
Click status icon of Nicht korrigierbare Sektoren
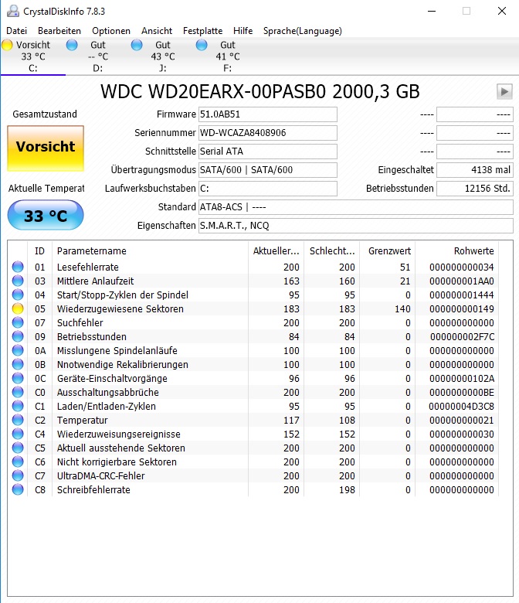18,462
